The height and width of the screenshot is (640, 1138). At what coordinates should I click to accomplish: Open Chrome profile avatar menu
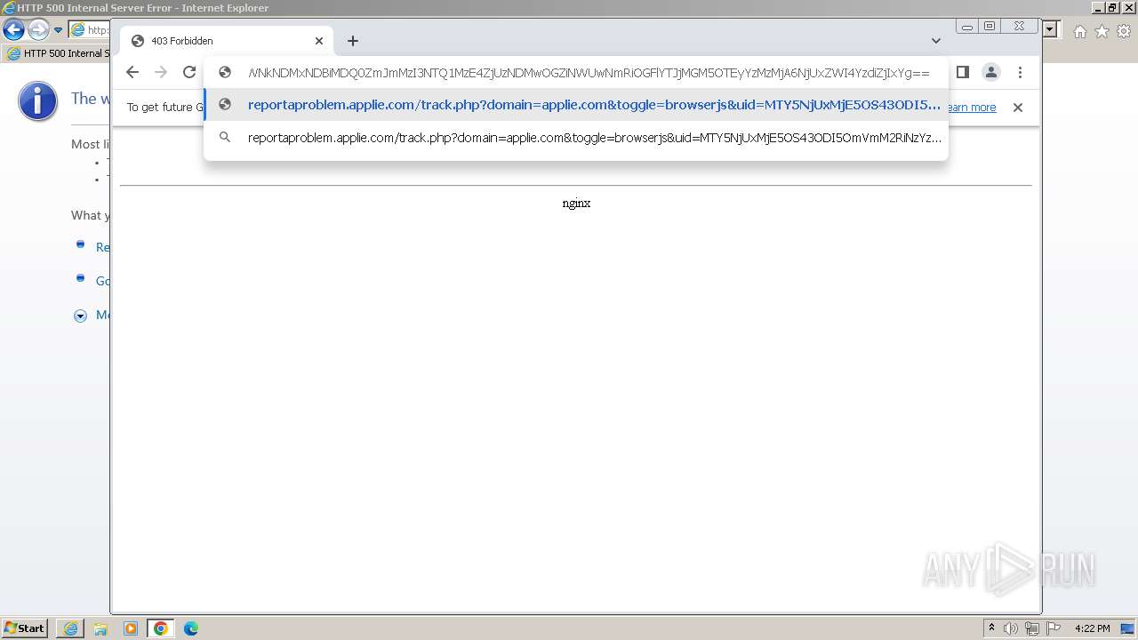point(991,72)
